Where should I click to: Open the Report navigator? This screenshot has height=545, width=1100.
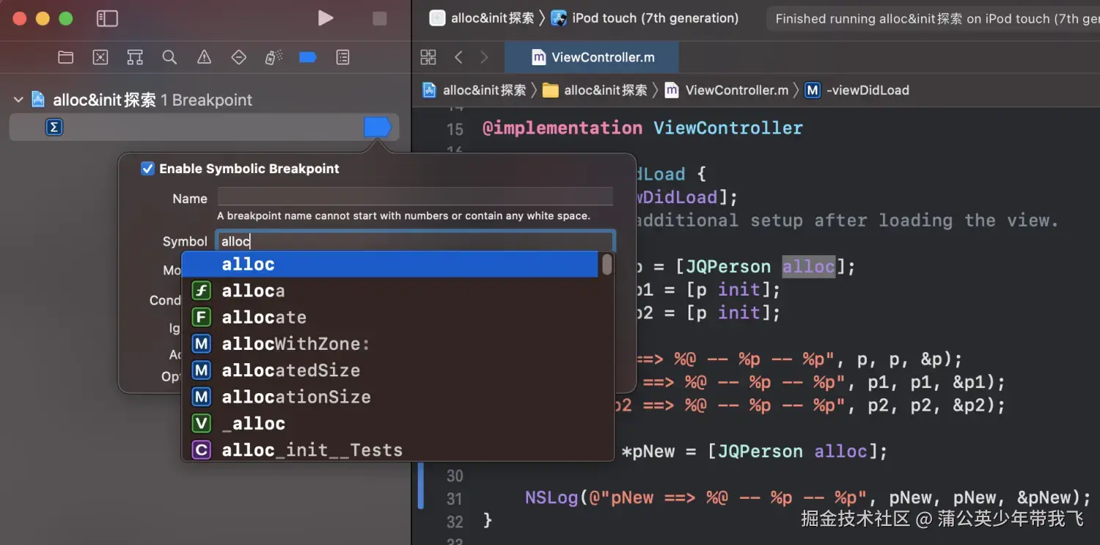tap(342, 57)
